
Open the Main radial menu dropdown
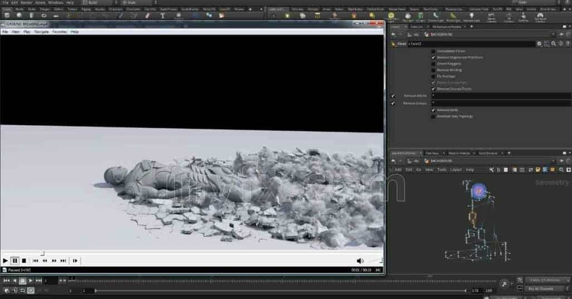pos(139,3)
